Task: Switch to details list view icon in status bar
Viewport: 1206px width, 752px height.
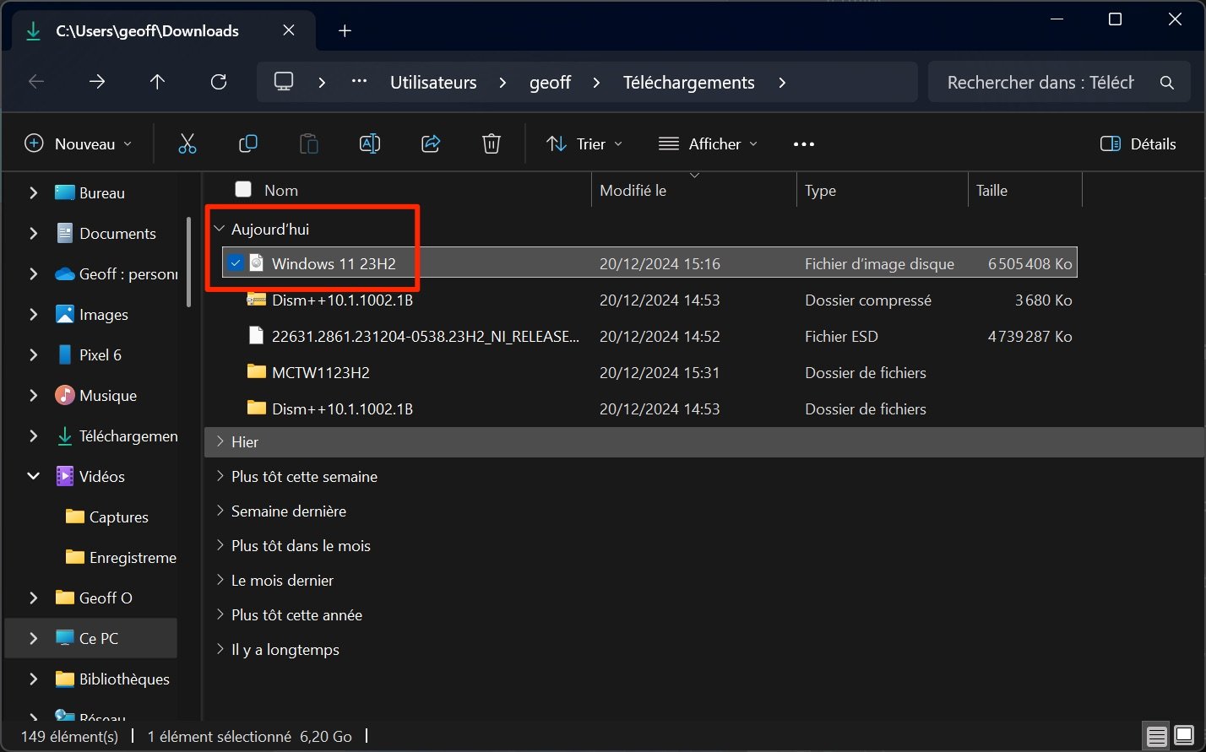Action: [1157, 736]
